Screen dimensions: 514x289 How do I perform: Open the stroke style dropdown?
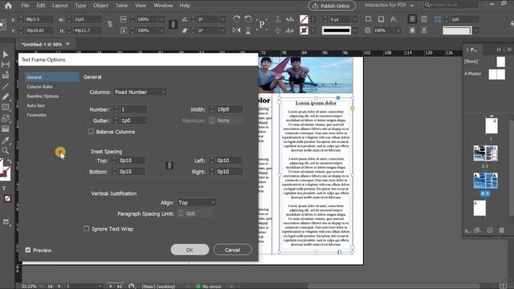(x=354, y=31)
